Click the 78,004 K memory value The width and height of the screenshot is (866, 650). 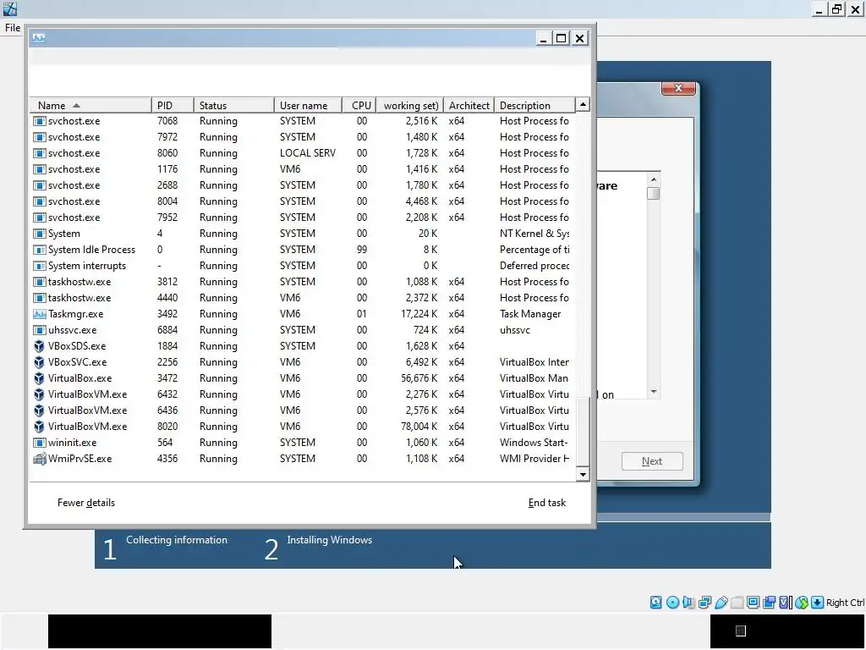coord(419,427)
